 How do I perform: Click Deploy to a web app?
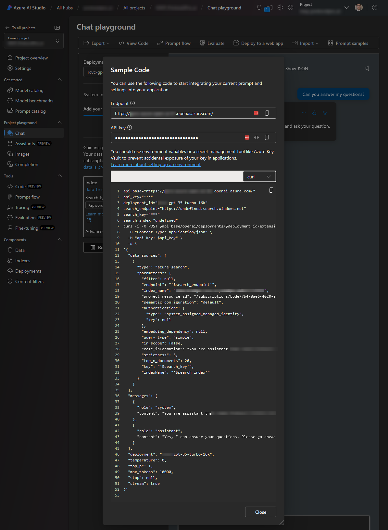pyautogui.click(x=258, y=43)
